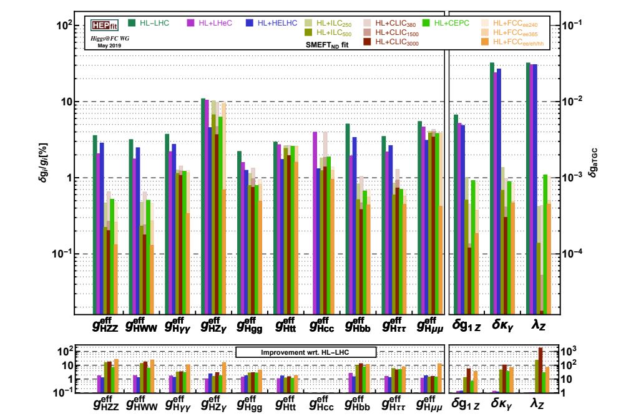The width and height of the screenshot is (631, 419).
Task: Select the HL+FCCee/eh/hh orange legend swatch
Action: pos(486,41)
